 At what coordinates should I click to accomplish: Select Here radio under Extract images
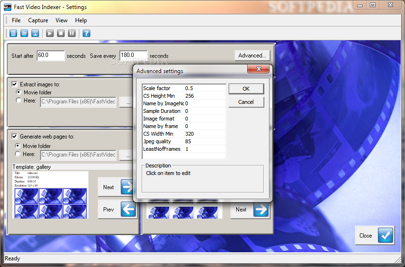coord(19,100)
